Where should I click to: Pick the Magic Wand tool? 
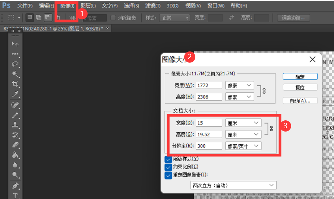click(15, 74)
